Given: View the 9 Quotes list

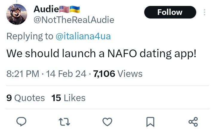Looking at the screenshot, I should (x=25, y=98).
